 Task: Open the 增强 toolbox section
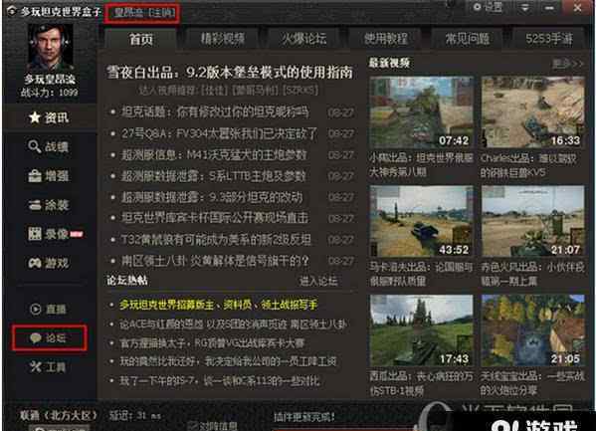tap(49, 176)
